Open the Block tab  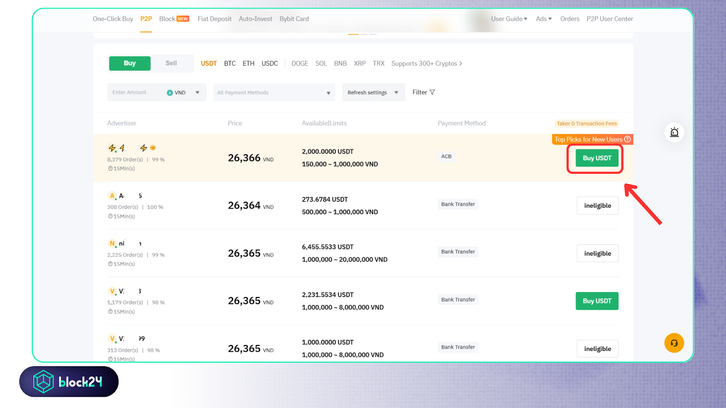(x=167, y=19)
